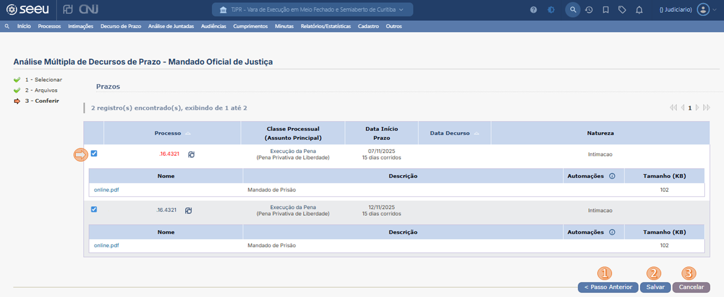Open the Intimações menu
This screenshot has height=297, width=724.
coord(80,26)
